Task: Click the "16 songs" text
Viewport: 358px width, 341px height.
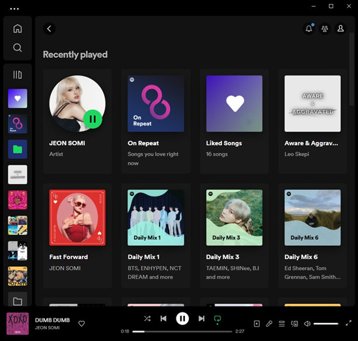Action: pos(217,154)
